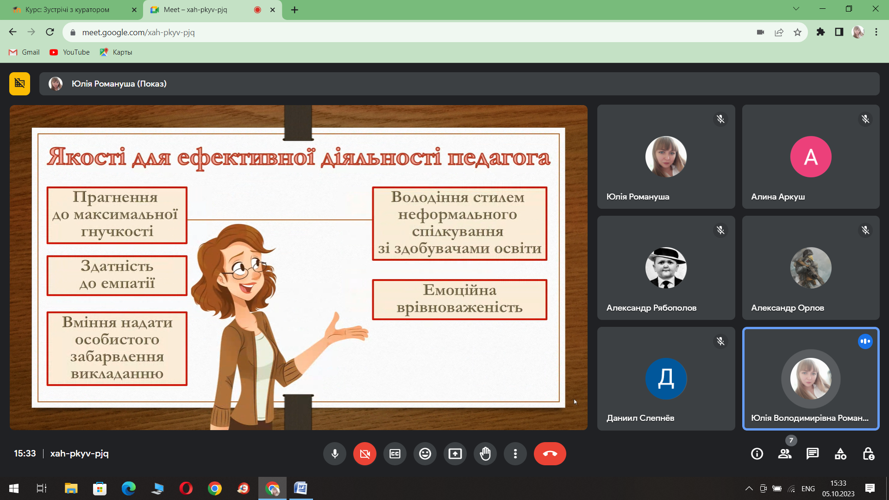Click the blue audio indicator on speaking tile
Viewport: 889px width, 500px height.
865,341
